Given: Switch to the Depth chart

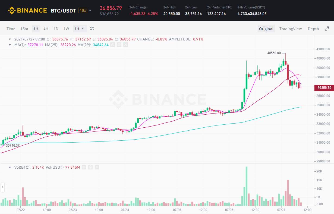Looking at the screenshot, I should coord(313,29).
